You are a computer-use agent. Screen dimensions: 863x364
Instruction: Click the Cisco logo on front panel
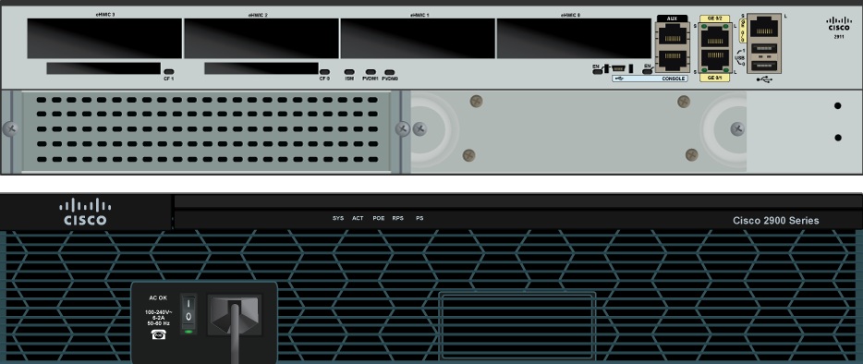point(85,212)
